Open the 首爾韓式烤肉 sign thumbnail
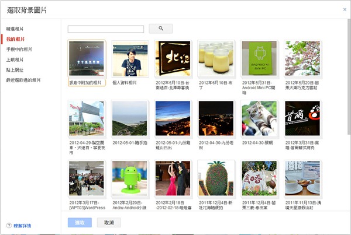351x235 pixels. pyautogui.click(x=302, y=118)
